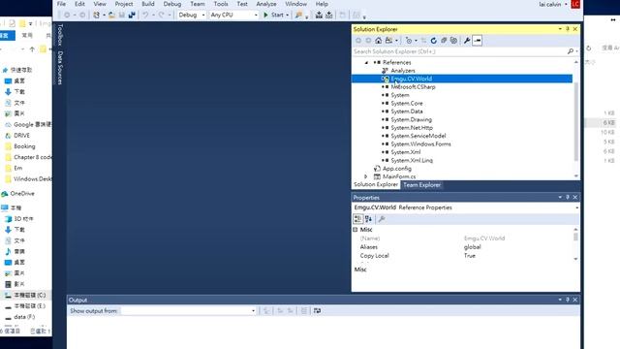Toggle auto-hide pin of Solution Explorer
Image resolution: width=620 pixels, height=349 pixels.
tap(568, 29)
